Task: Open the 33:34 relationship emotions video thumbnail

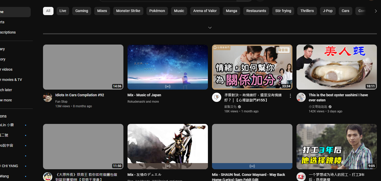Action: click(252, 67)
